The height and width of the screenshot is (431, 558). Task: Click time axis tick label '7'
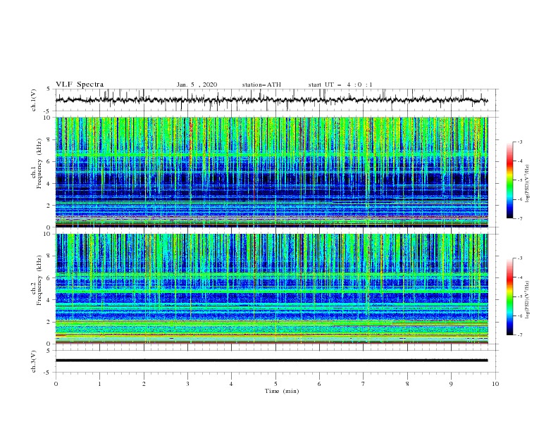coord(364,384)
